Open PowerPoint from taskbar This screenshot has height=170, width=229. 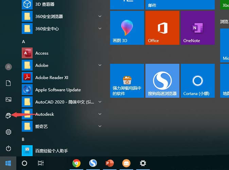pos(110,163)
